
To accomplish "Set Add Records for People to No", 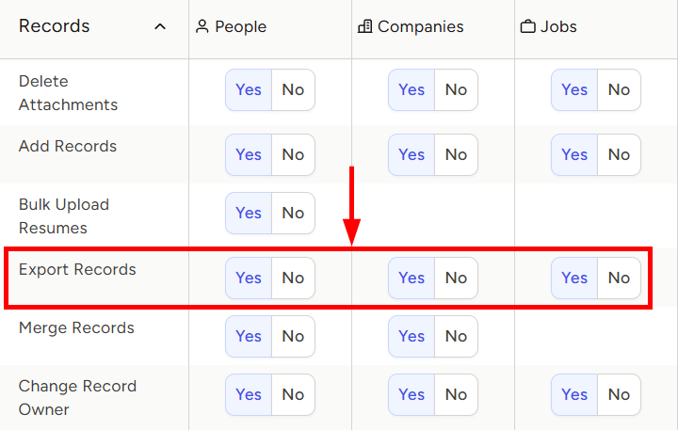I will tap(293, 154).
